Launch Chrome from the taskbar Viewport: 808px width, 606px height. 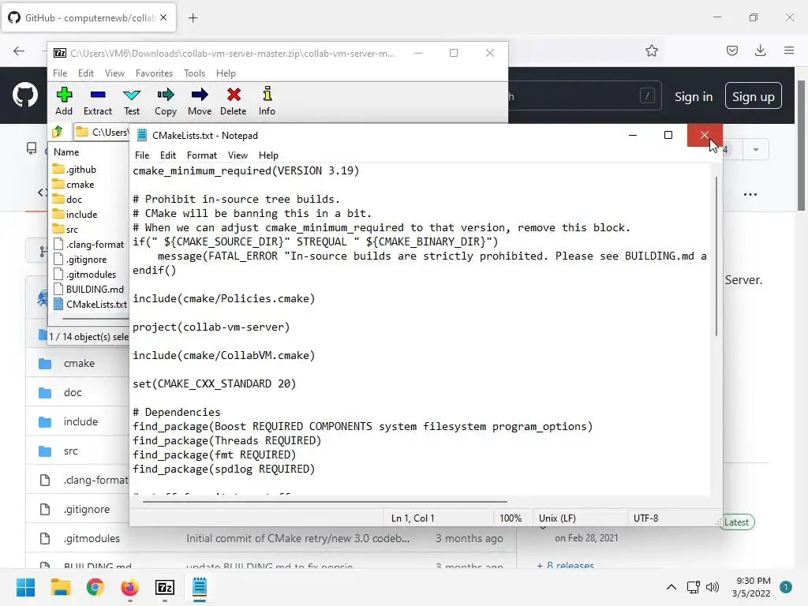click(x=95, y=587)
